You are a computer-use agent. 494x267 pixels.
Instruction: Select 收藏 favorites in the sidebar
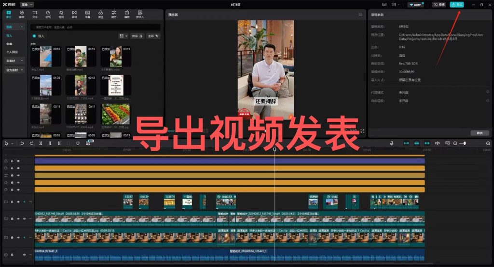(x=10, y=44)
